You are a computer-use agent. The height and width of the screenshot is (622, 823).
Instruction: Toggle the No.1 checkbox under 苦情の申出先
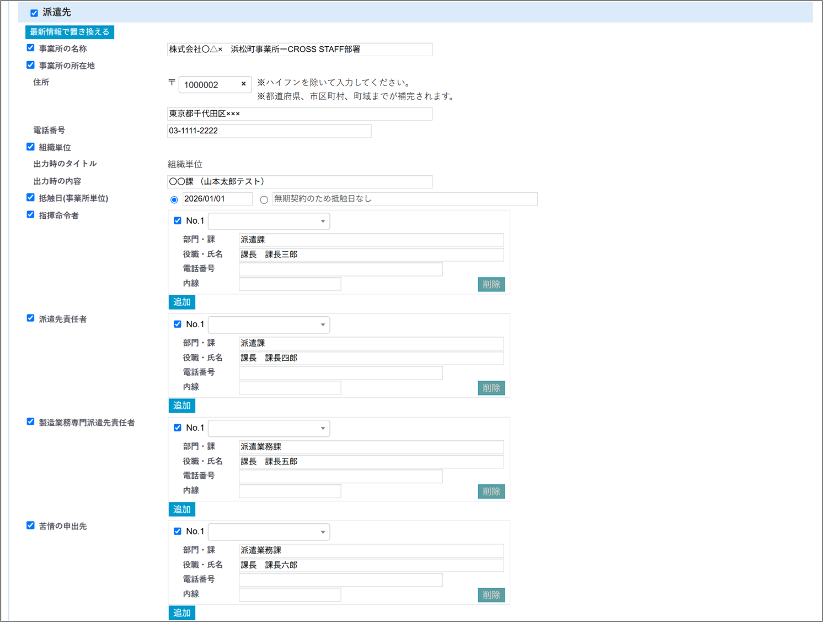point(178,531)
